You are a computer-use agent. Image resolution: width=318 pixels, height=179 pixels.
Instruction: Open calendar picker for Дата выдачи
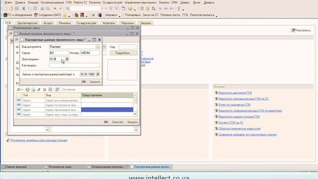tap(67, 59)
